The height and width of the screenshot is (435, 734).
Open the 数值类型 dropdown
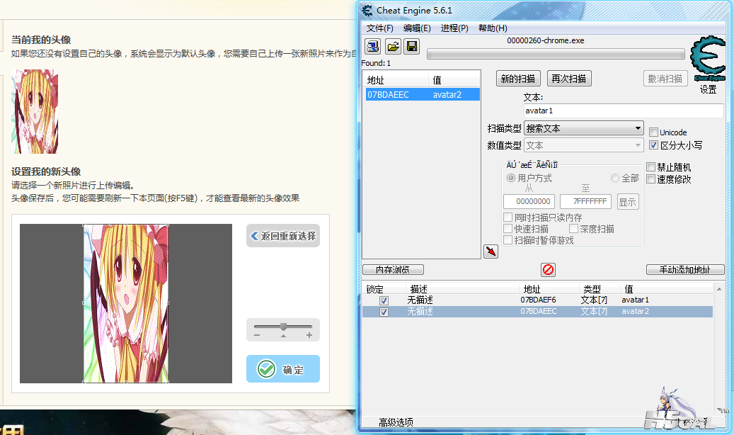pyautogui.click(x=584, y=145)
